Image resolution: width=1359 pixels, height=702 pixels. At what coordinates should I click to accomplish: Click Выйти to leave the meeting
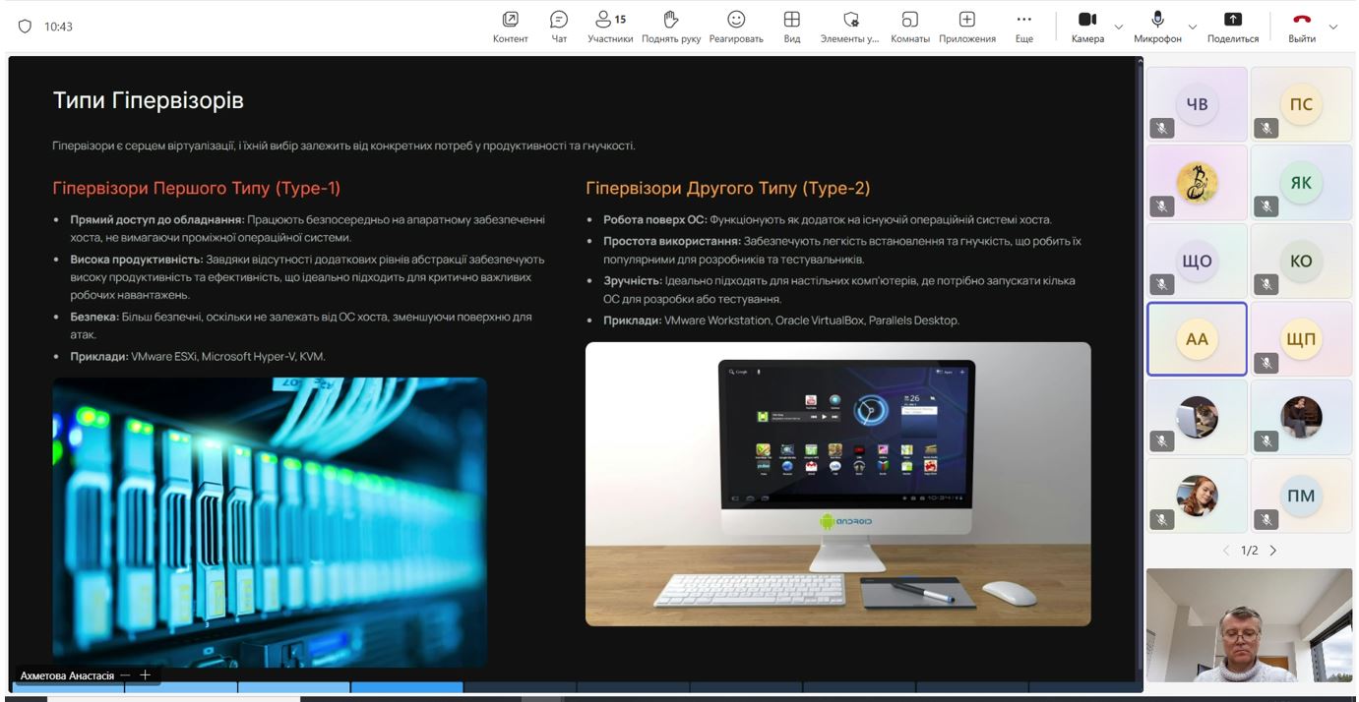1302,26
